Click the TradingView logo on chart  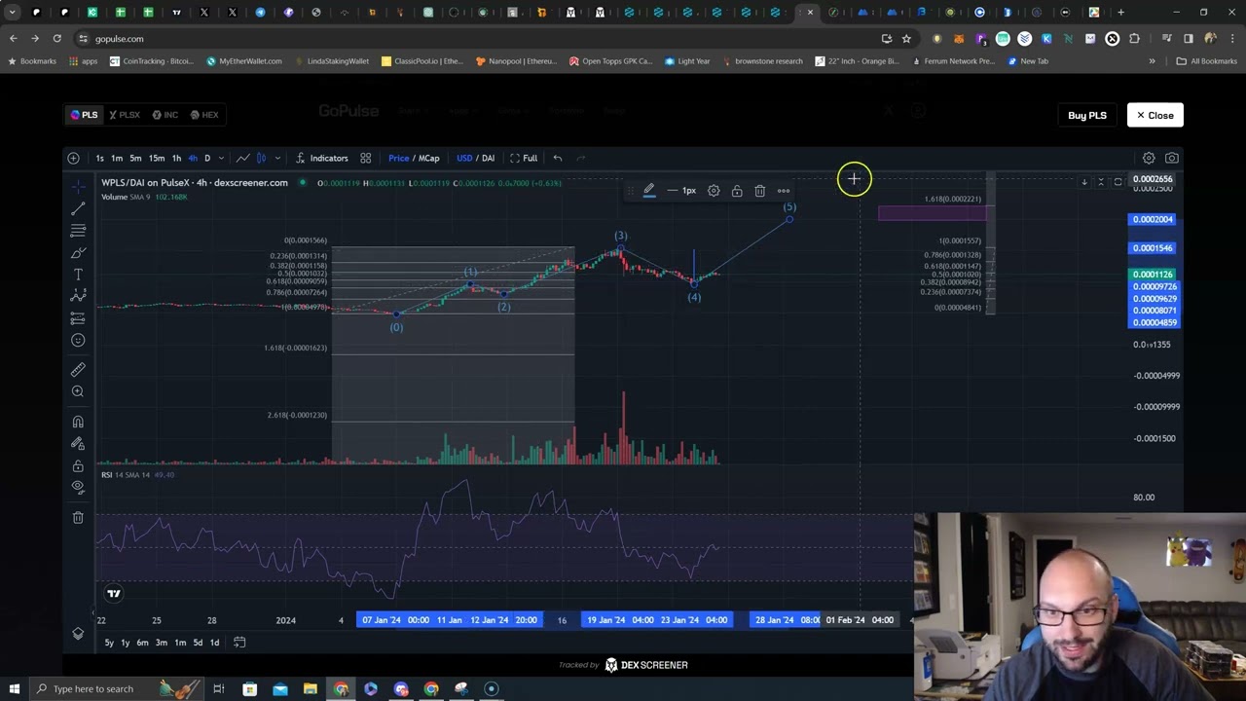(x=114, y=593)
